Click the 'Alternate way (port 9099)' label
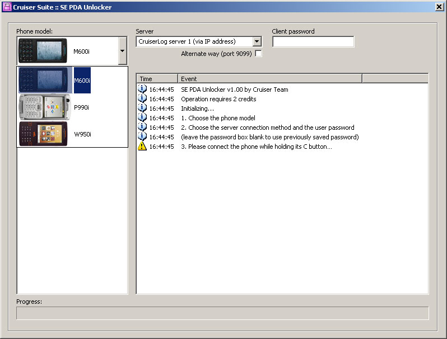The width and height of the screenshot is (447, 339). click(x=216, y=54)
